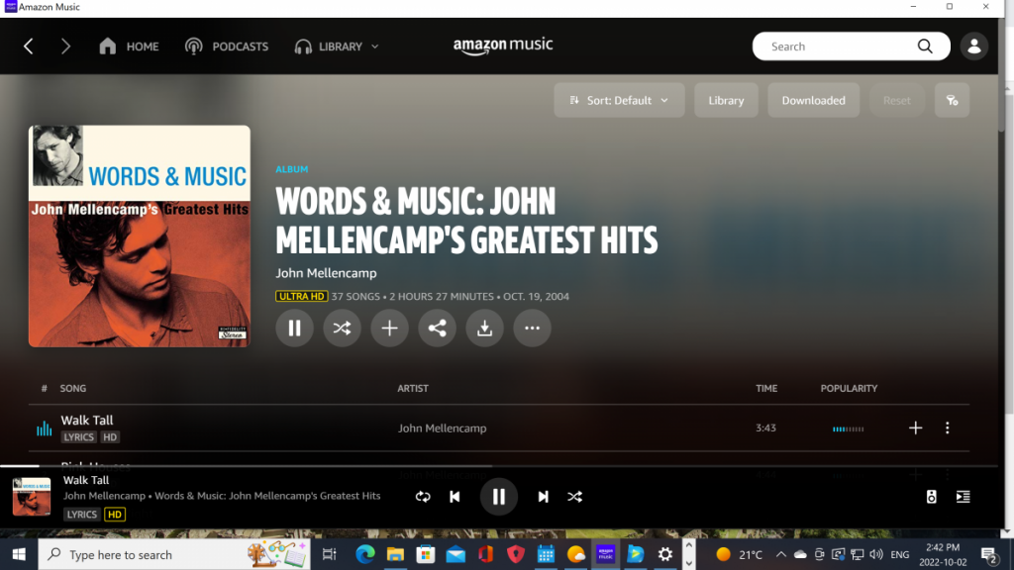The height and width of the screenshot is (570, 1014).
Task: Show hidden system tray icons
Action: click(x=781, y=554)
